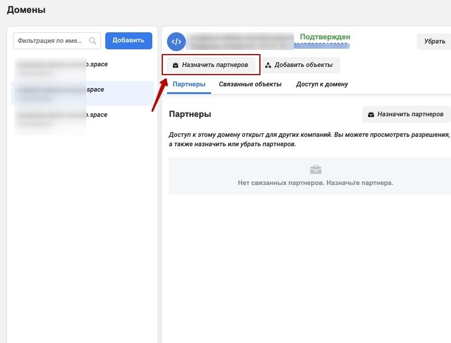
Task: Click the objects icon beside Добавить объекты
Action: 268,65
